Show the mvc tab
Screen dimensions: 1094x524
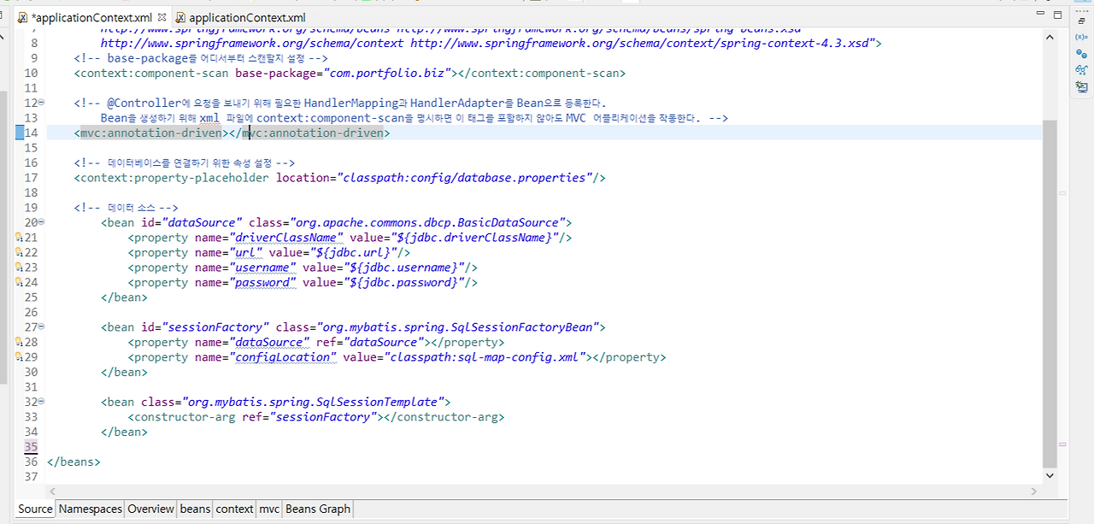[x=269, y=509]
